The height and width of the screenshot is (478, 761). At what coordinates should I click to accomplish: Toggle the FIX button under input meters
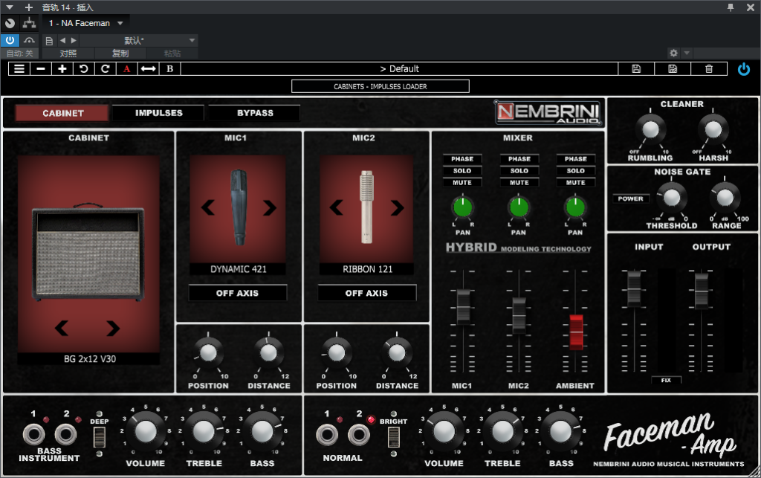pyautogui.click(x=666, y=380)
